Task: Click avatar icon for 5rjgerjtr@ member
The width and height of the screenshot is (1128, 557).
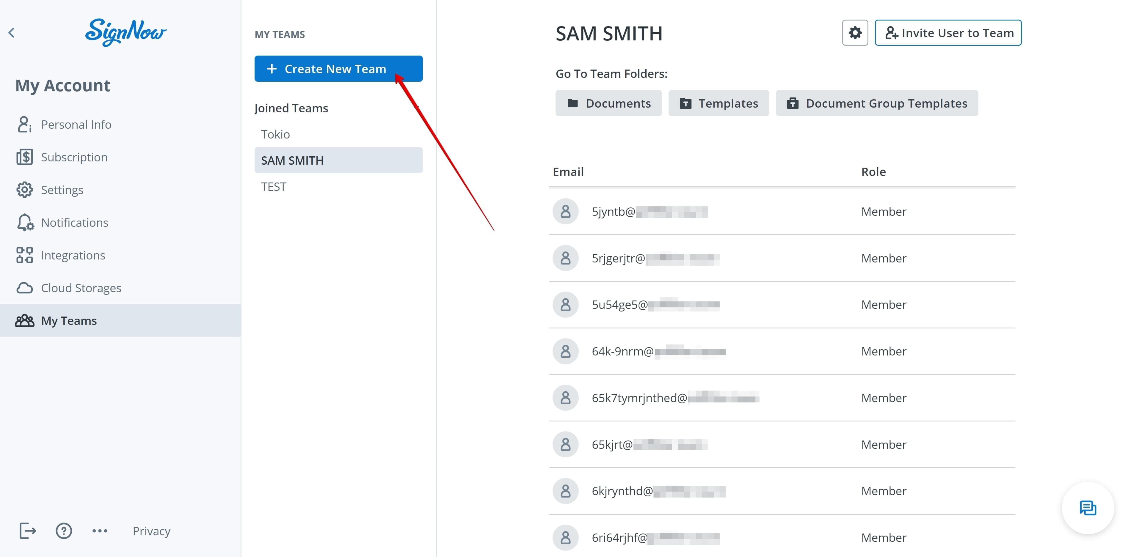Action: pyautogui.click(x=566, y=258)
